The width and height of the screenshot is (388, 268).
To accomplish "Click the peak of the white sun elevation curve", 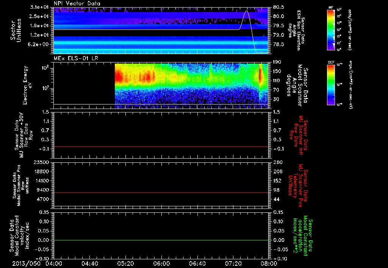I will point(246,11).
